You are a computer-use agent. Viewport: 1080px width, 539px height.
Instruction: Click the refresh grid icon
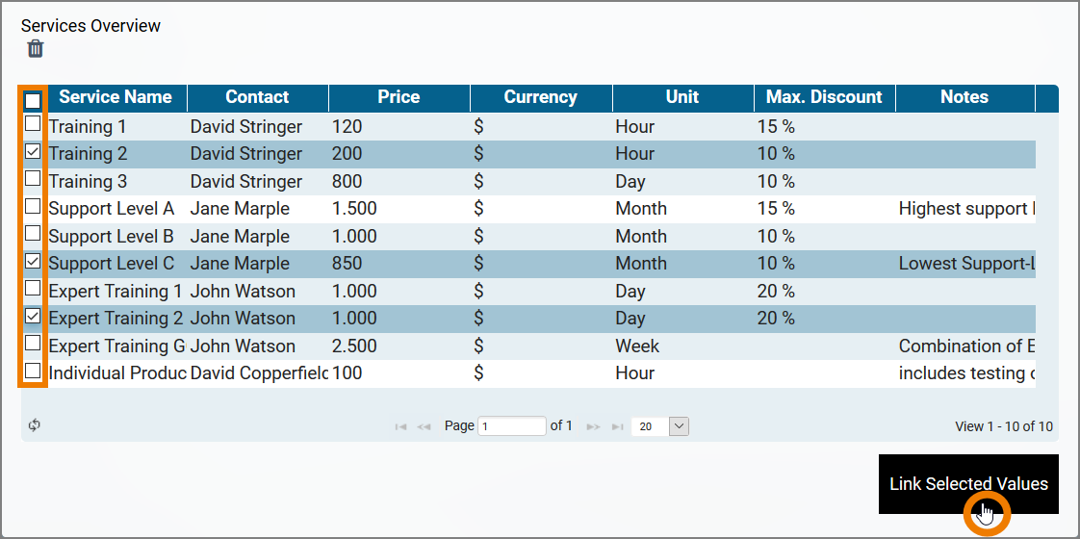(x=35, y=425)
